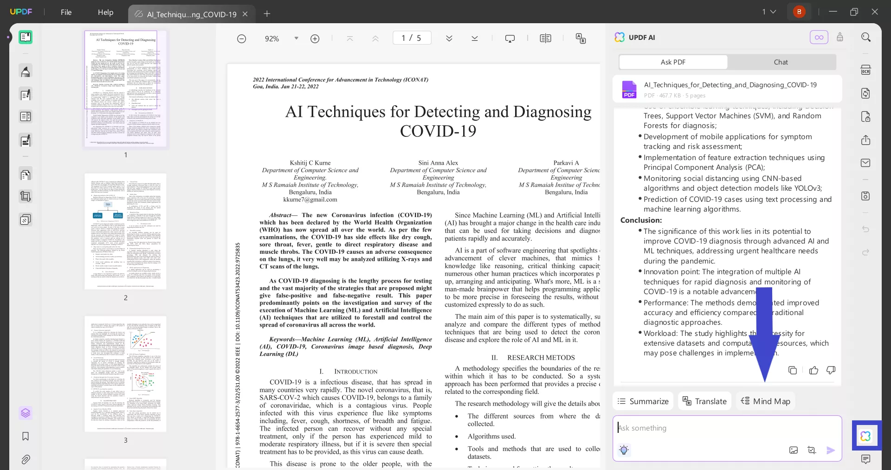891x470 pixels.
Task: Start presentation mode from the toolbar
Action: pos(510,38)
